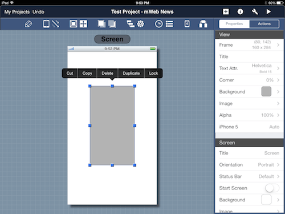Screen dimensions: 285x214
Task: Click the bring-to-front layers icon
Action: pos(101,24)
